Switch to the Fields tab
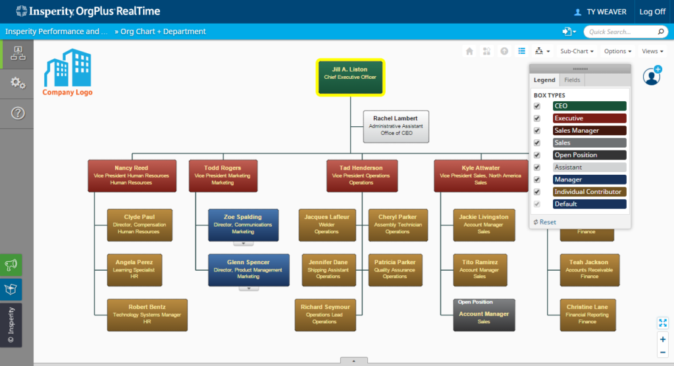 572,80
